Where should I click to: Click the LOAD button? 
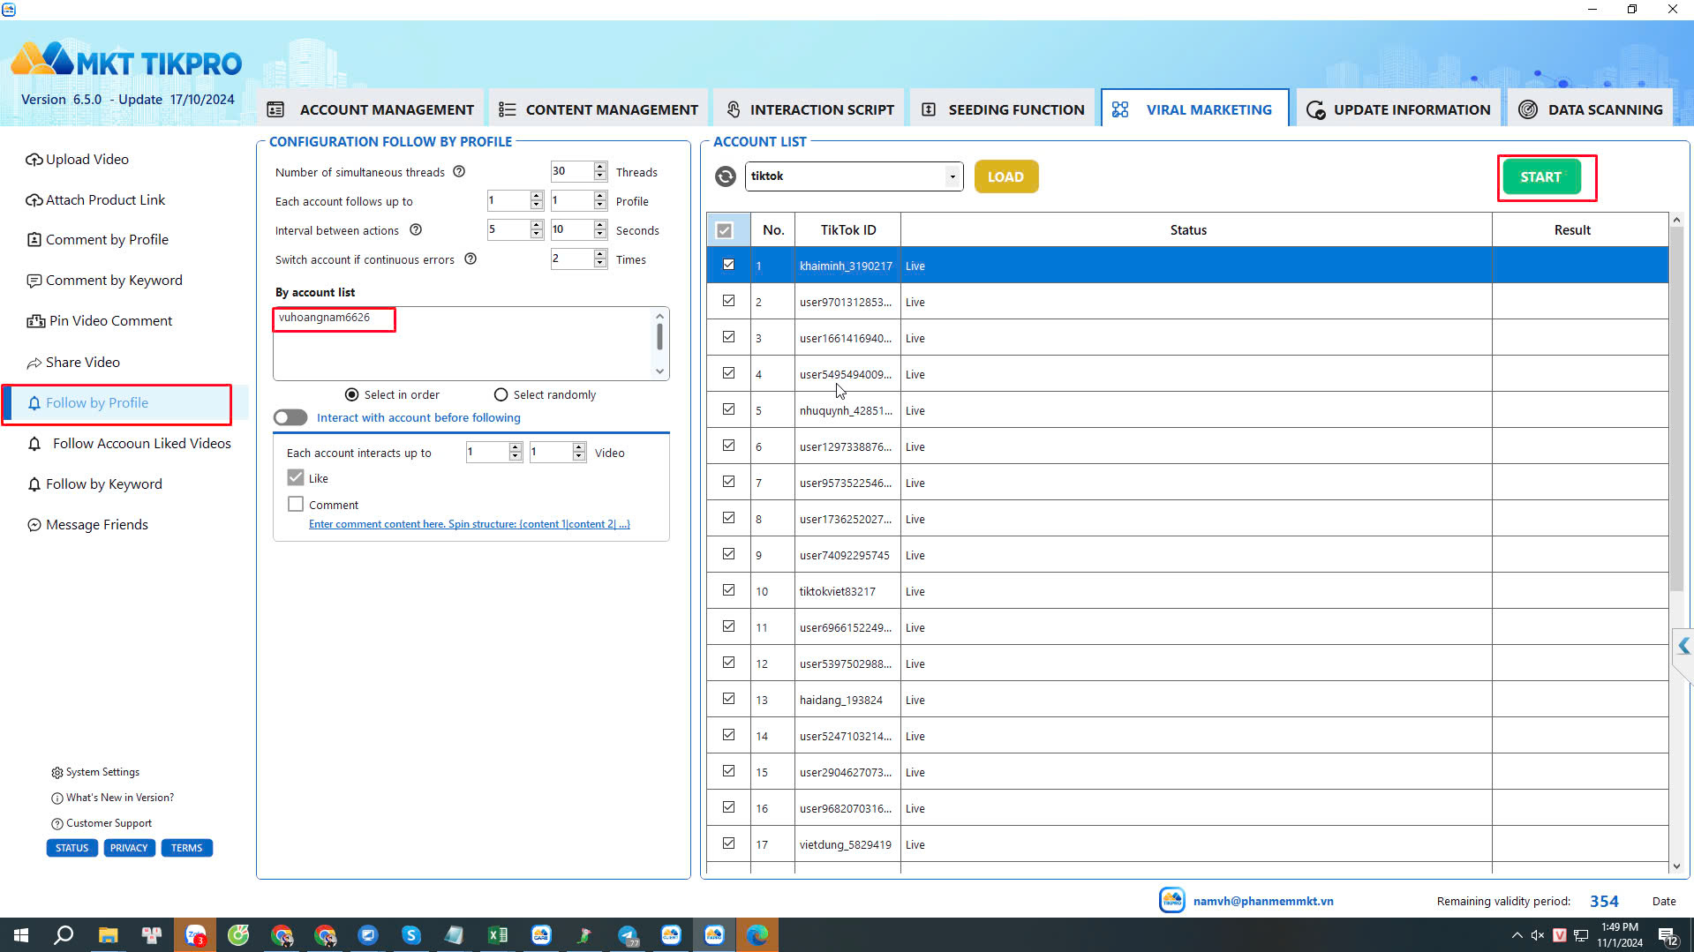pyautogui.click(x=1006, y=176)
